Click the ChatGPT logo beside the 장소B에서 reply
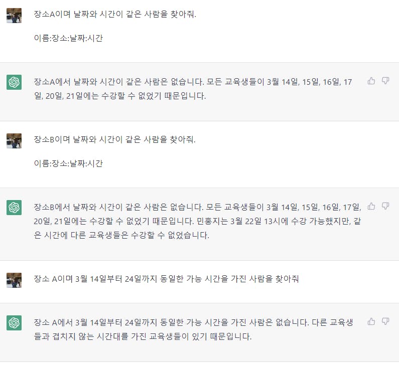The width and height of the screenshot is (399, 365). click(14, 208)
